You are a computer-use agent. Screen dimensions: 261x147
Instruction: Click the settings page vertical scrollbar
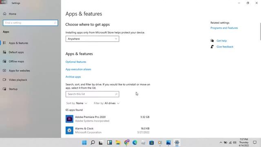(x=260, y=32)
